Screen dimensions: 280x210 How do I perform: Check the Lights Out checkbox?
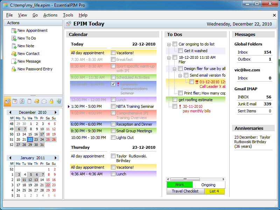tap(113, 137)
